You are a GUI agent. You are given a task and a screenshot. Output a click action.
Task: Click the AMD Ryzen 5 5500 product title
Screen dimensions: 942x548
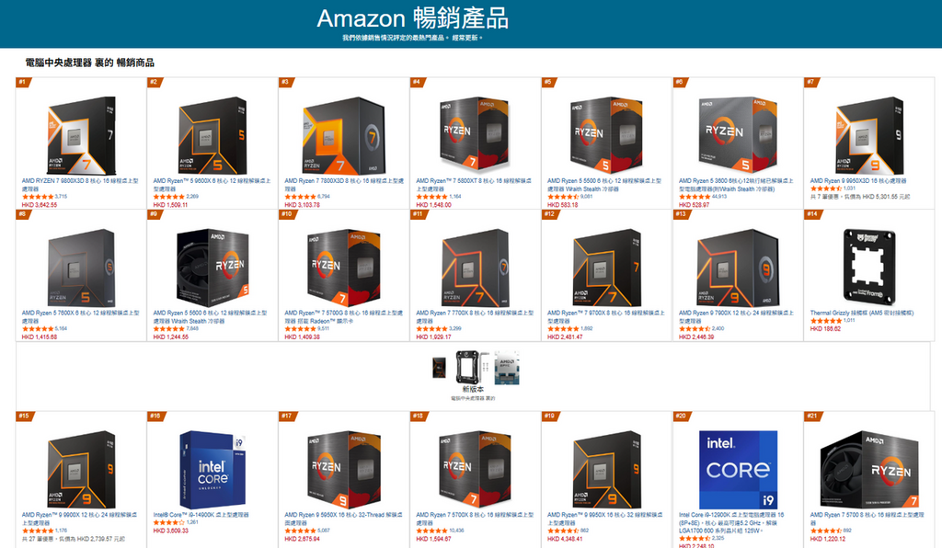coord(604,184)
